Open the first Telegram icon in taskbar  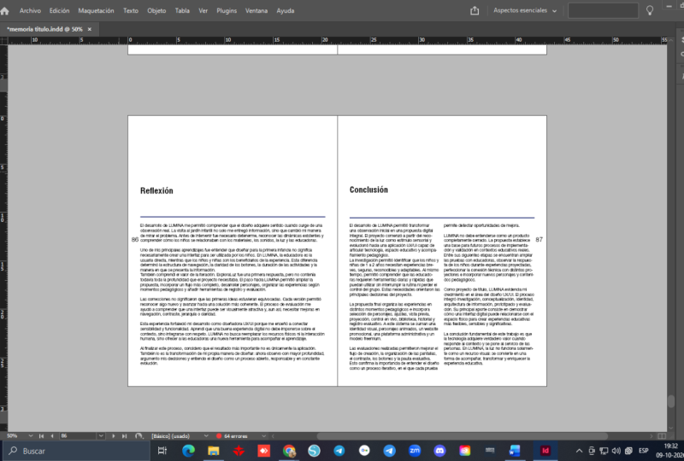339,451
